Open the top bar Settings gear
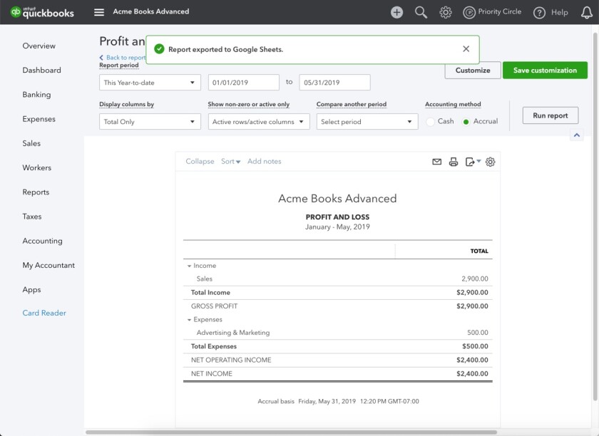This screenshot has width=599, height=436. pyautogui.click(x=446, y=12)
